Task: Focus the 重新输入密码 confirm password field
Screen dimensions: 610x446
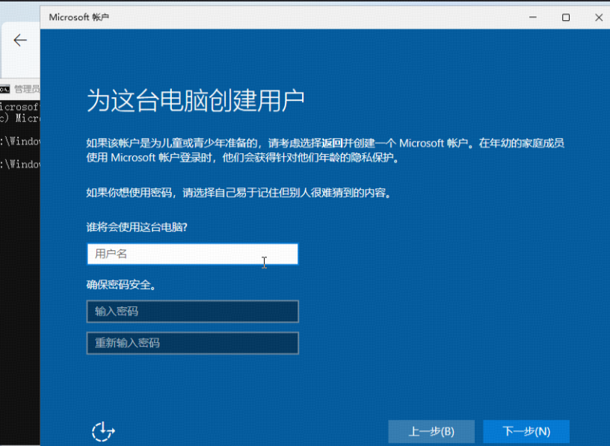Action: pos(193,343)
